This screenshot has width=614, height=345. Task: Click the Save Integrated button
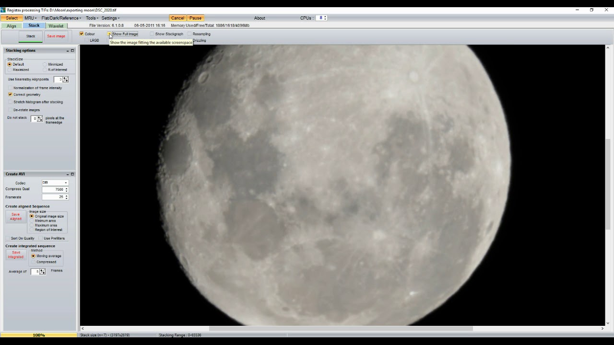pyautogui.click(x=15, y=254)
